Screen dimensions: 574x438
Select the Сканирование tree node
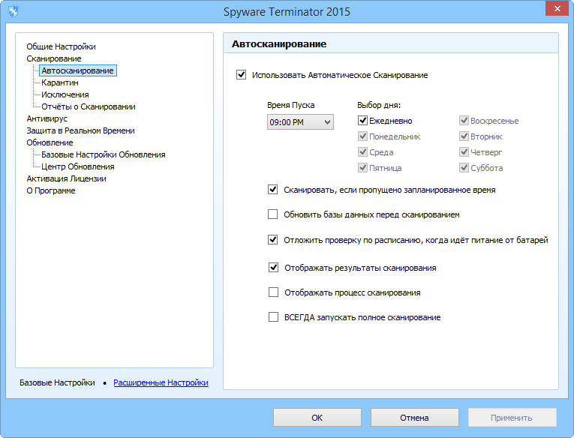tap(54, 58)
